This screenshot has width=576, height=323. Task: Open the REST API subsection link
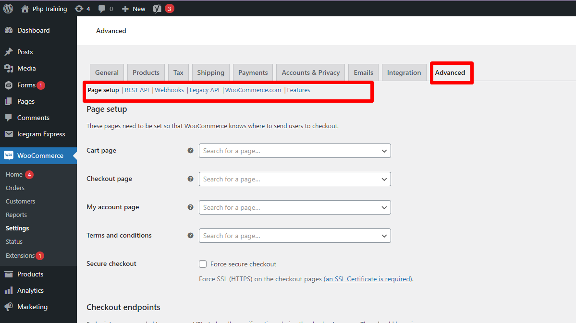(137, 90)
